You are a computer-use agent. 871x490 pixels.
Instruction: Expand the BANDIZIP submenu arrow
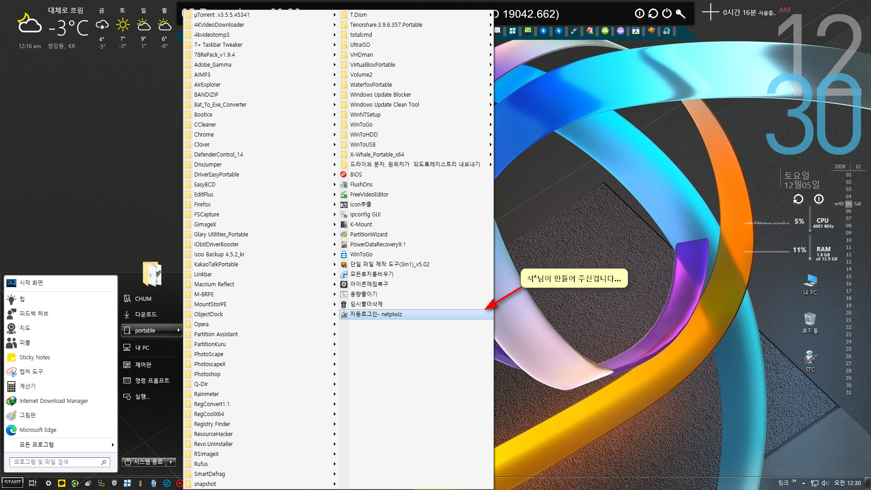[335, 95]
